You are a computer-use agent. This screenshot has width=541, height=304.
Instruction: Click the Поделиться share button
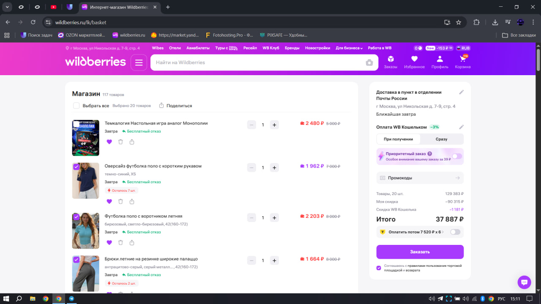pyautogui.click(x=175, y=106)
